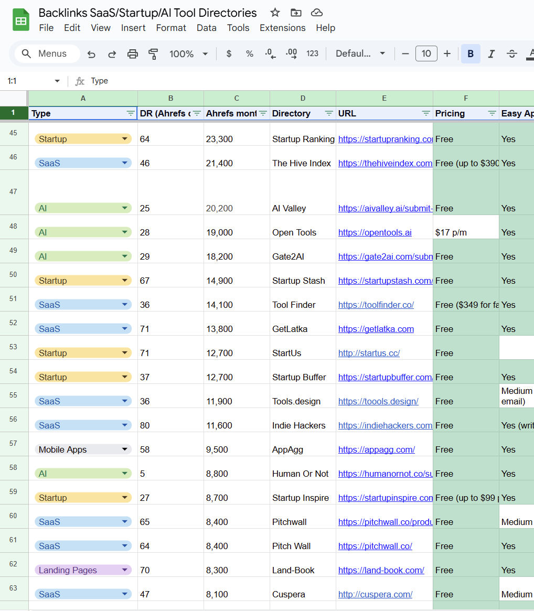Select row 47 header
Screen dimensions: 534x611
click(x=14, y=192)
